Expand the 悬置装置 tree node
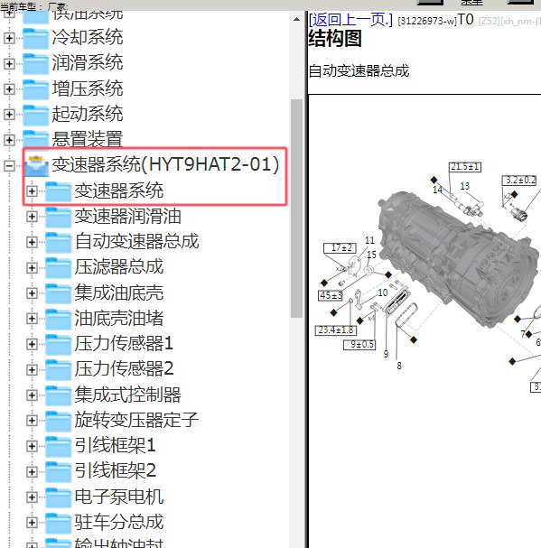The image size is (541, 548). point(9,140)
